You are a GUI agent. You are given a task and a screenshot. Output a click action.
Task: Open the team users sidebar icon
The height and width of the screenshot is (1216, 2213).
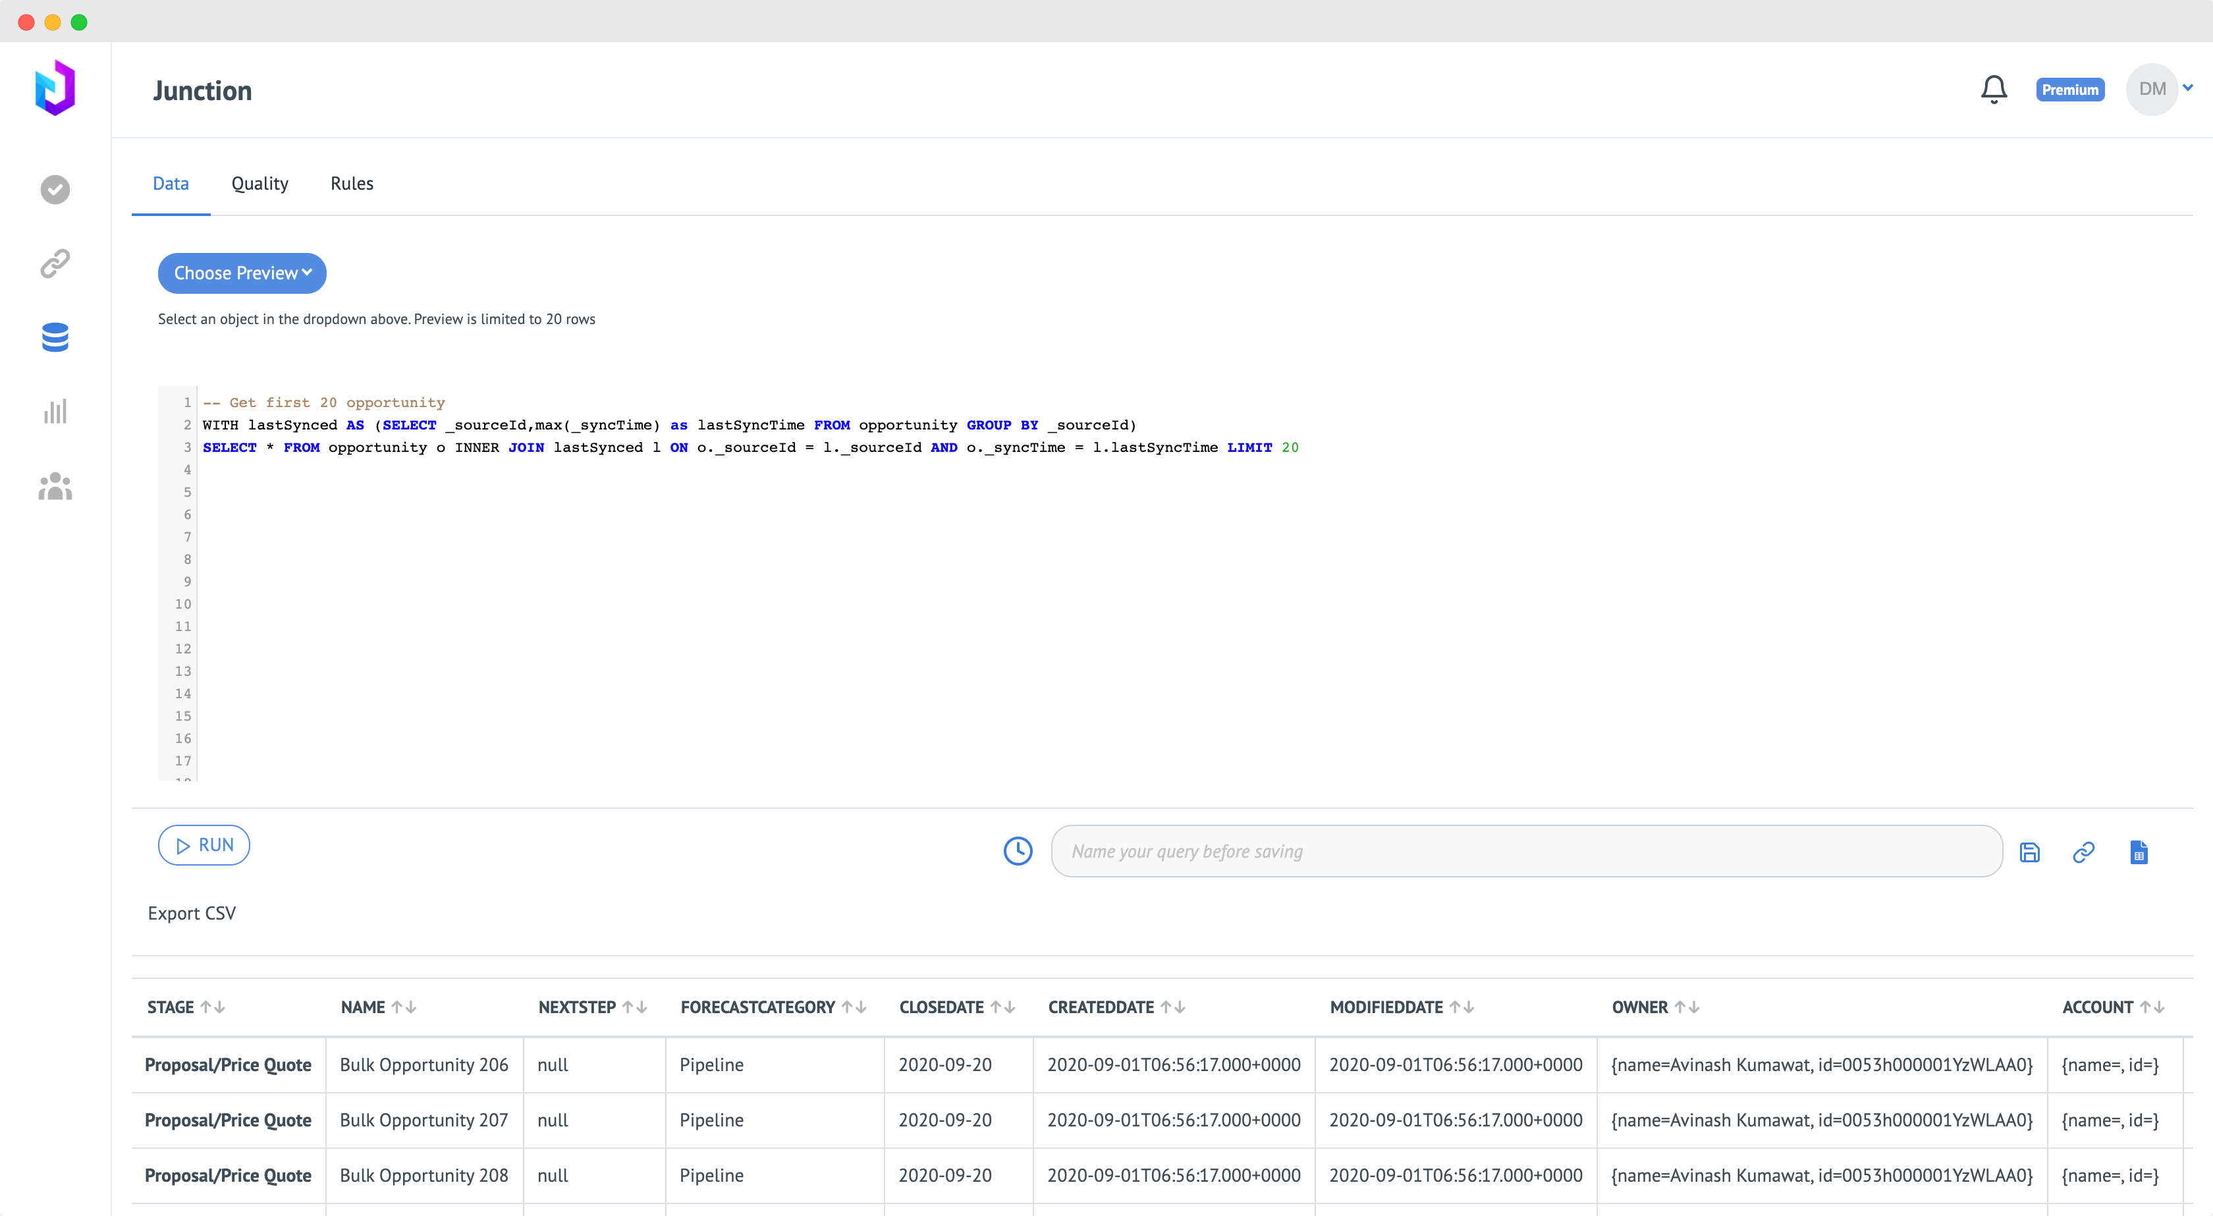(x=55, y=486)
